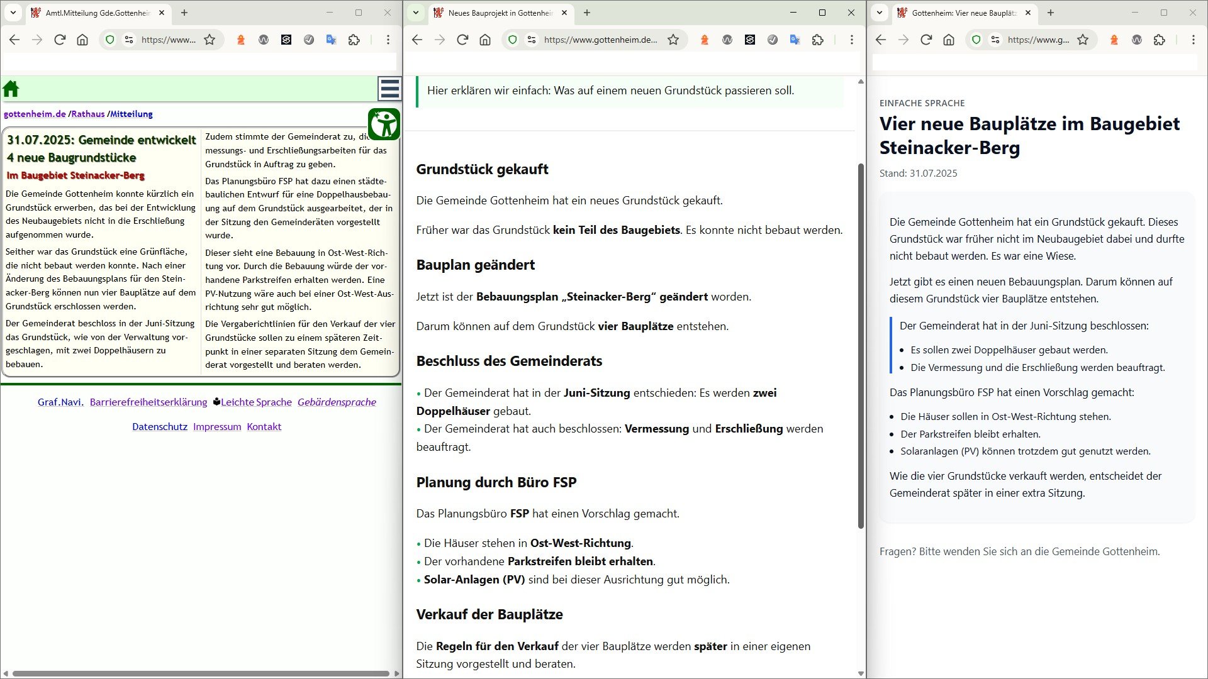This screenshot has height=679, width=1208.
Task: Open Extensions puzzle icon in right window
Action: 1160,40
